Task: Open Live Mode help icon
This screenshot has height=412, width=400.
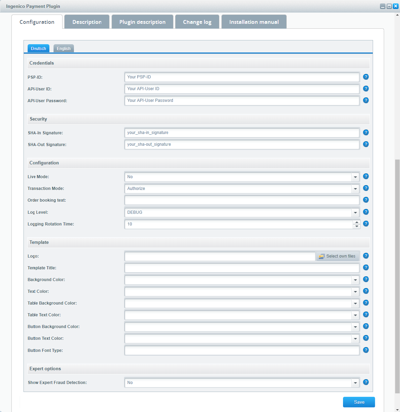Action: pos(365,176)
